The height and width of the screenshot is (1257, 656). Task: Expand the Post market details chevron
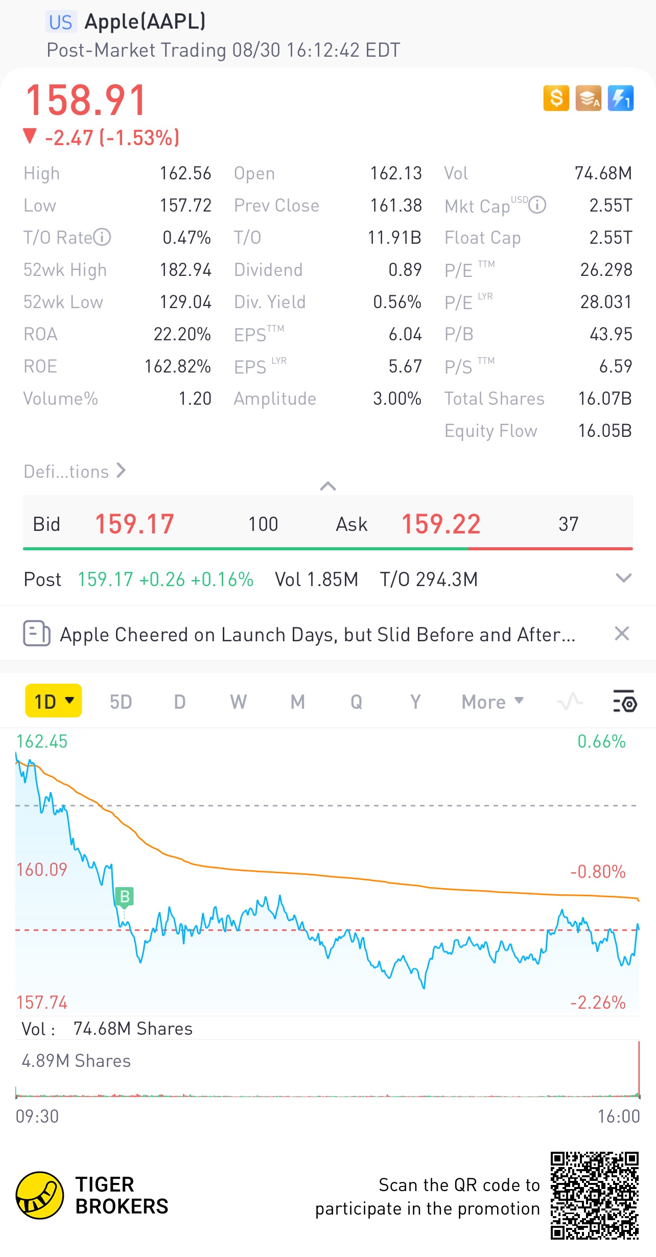(623, 578)
